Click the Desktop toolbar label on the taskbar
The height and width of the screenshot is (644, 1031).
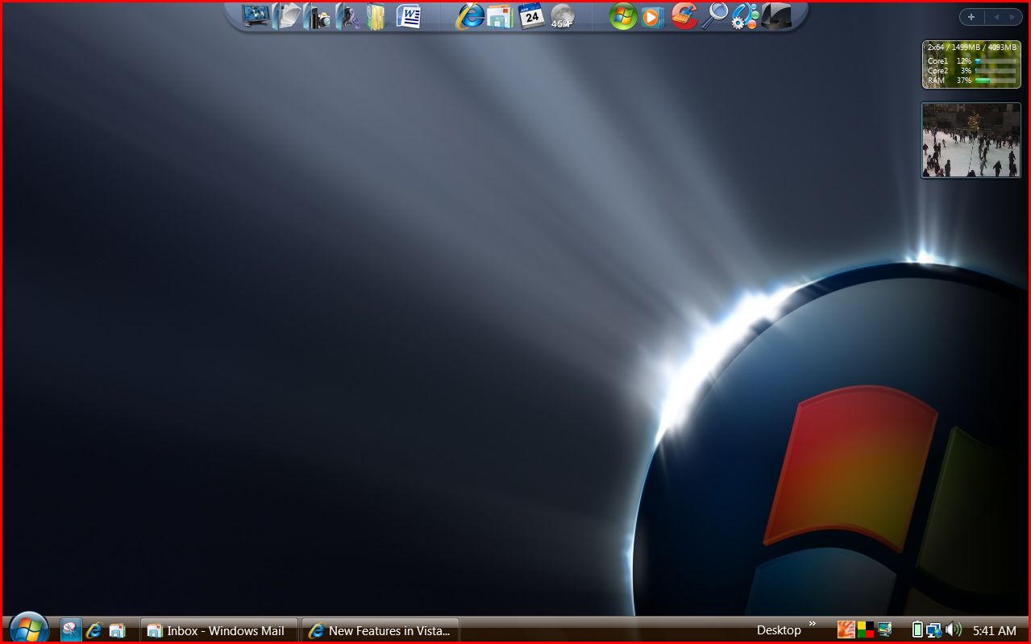(x=779, y=630)
